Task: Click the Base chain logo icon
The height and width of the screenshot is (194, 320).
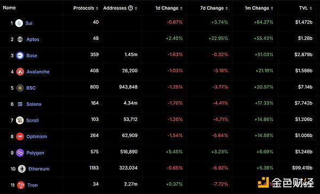Action: [x=20, y=55]
